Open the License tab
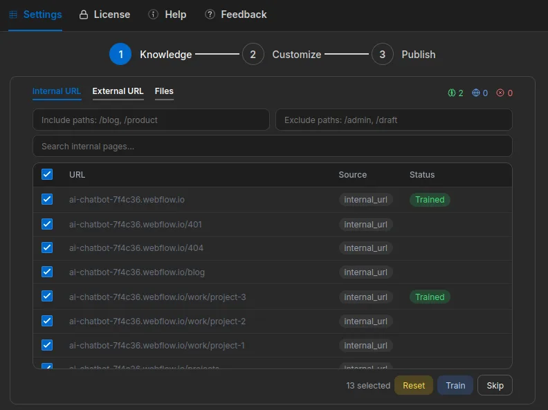This screenshot has width=548, height=410. coord(105,15)
